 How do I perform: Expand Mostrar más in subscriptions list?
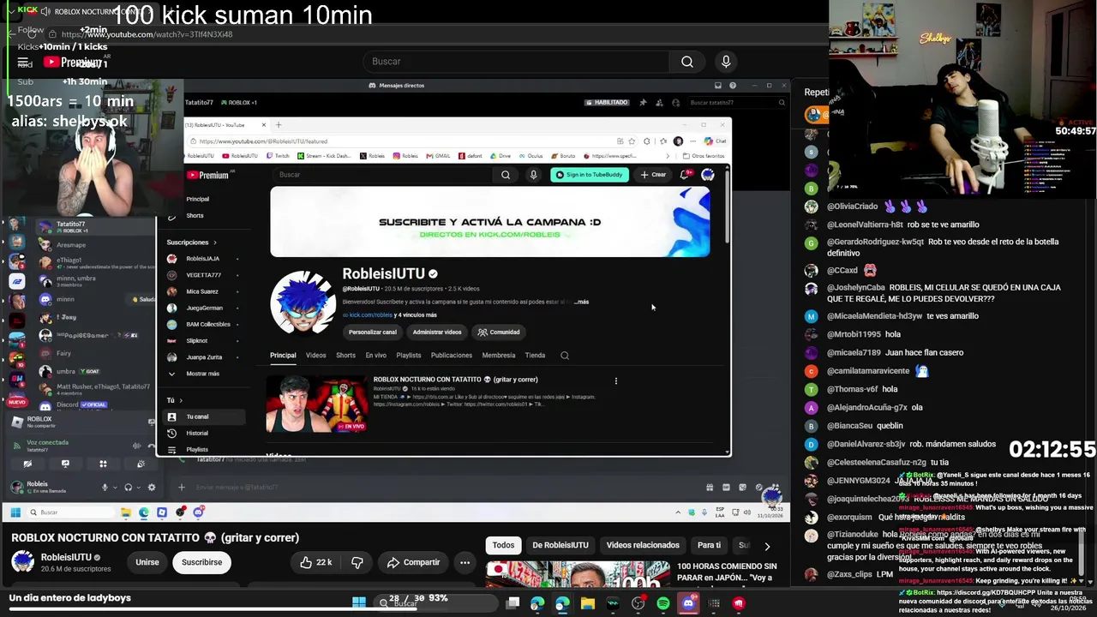click(202, 374)
